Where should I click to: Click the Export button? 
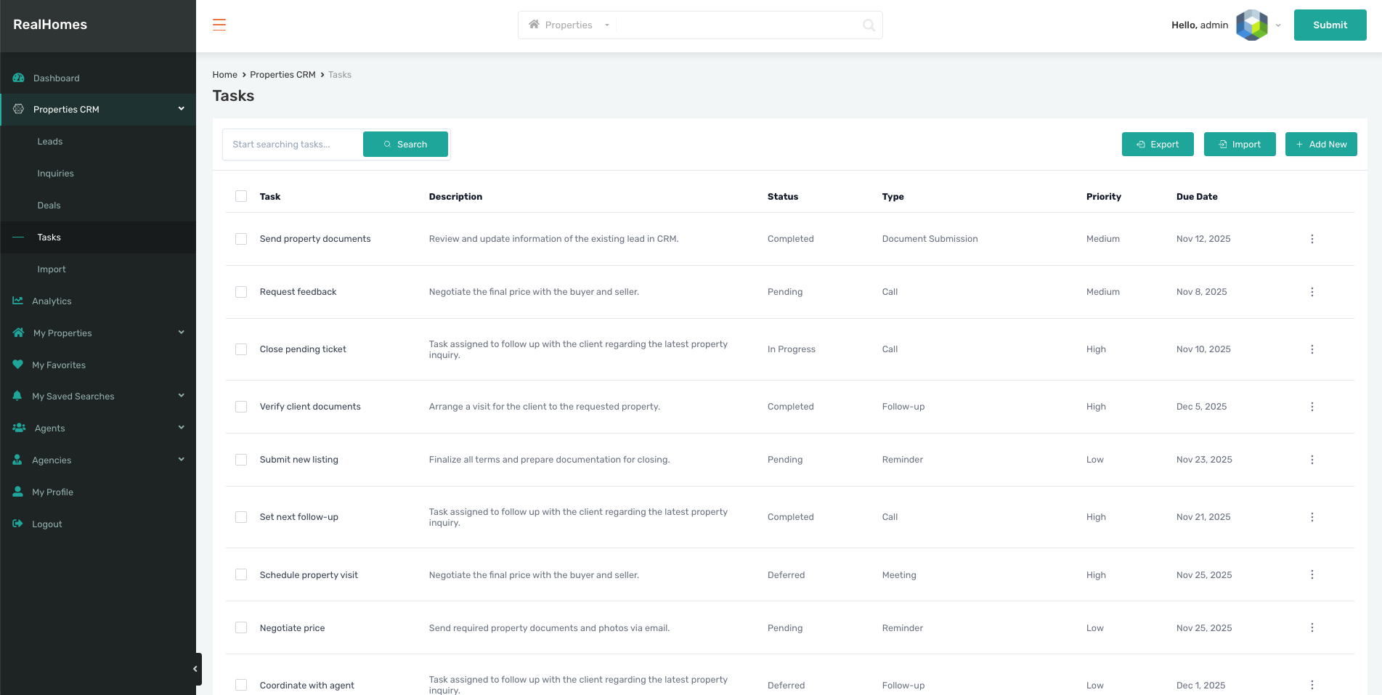click(1157, 145)
